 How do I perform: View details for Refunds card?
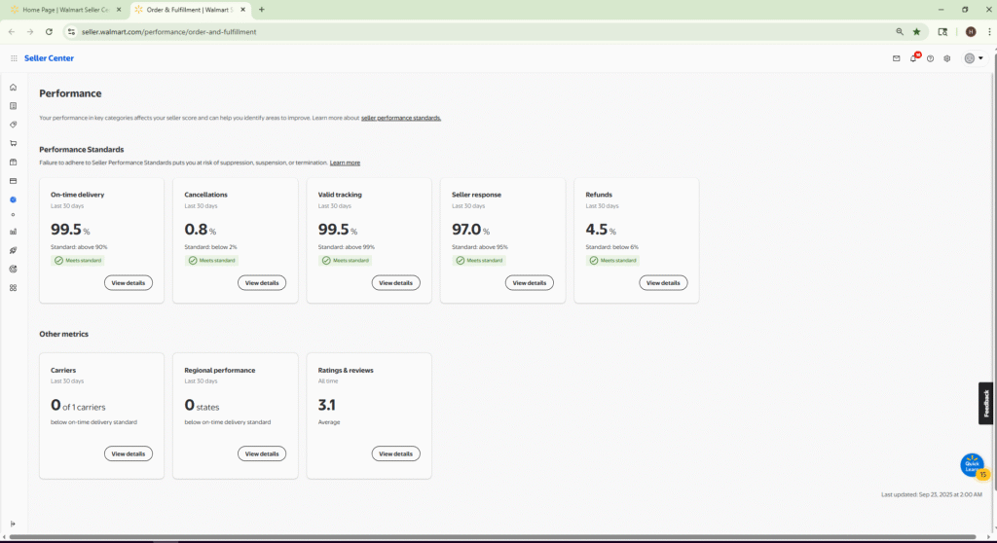(663, 283)
